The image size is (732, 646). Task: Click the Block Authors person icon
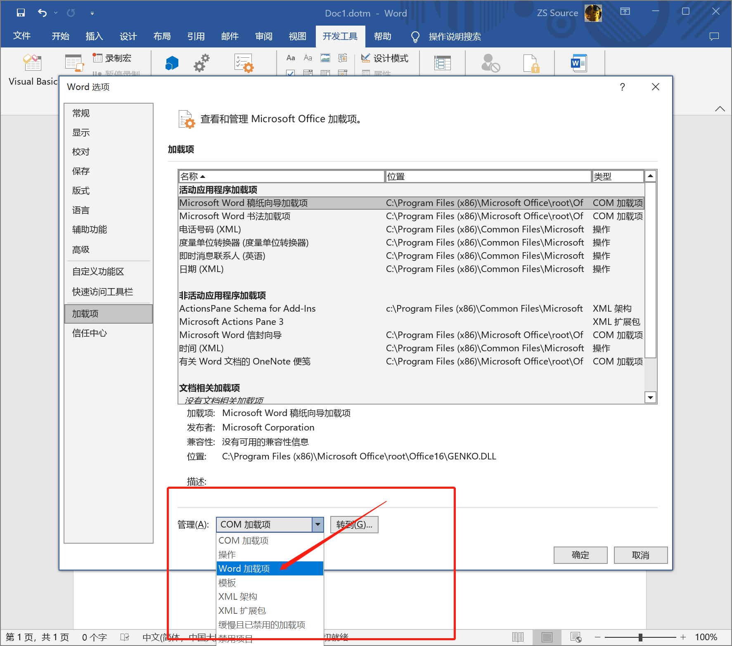490,63
